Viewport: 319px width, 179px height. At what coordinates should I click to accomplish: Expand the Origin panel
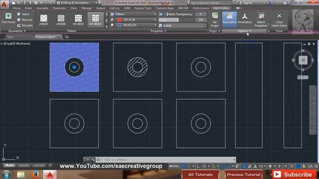click(214, 31)
